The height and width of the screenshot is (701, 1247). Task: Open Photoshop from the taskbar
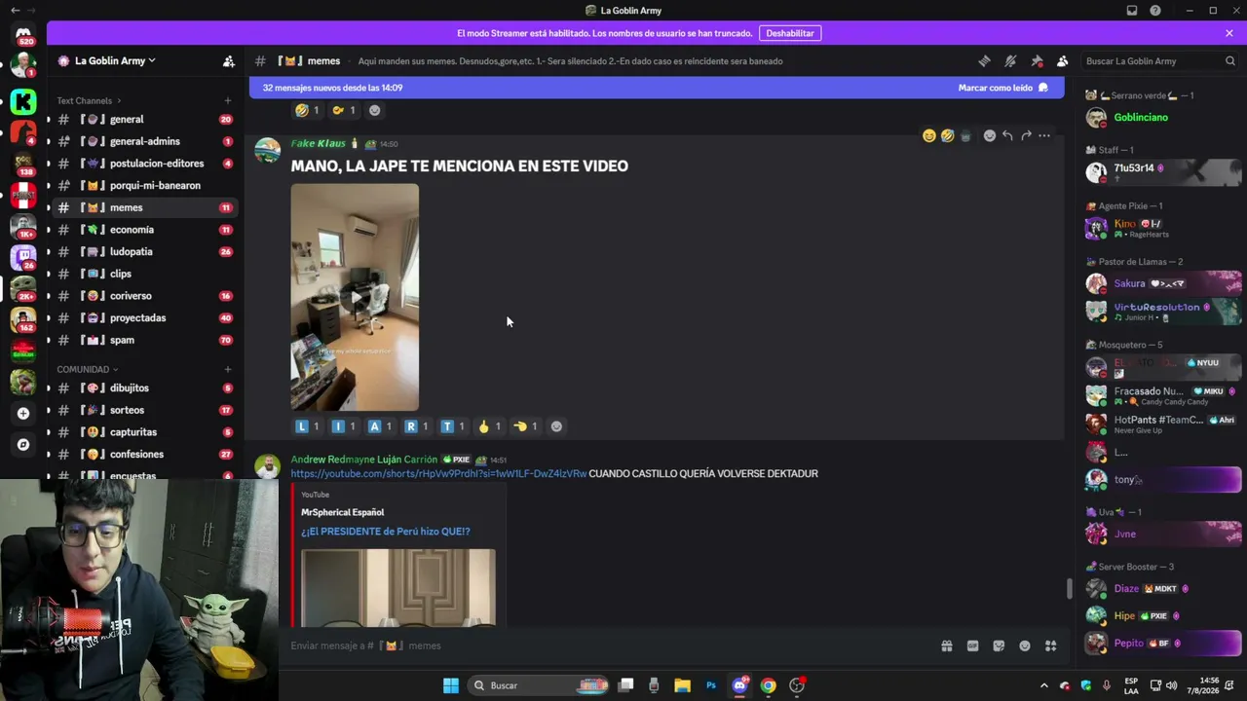pyautogui.click(x=711, y=685)
